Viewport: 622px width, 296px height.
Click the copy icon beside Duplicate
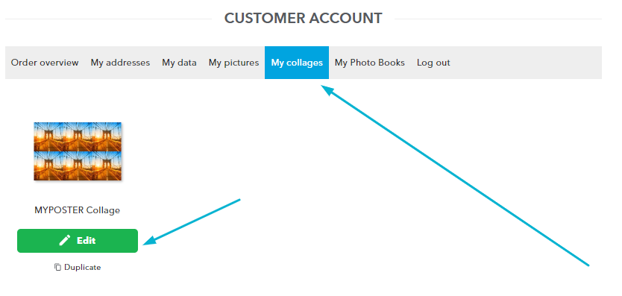[58, 267]
